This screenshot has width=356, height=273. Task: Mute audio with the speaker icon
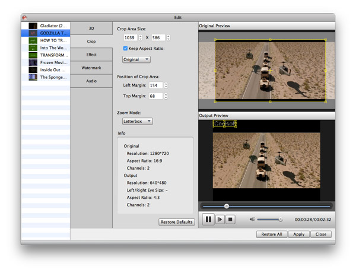[252, 219]
